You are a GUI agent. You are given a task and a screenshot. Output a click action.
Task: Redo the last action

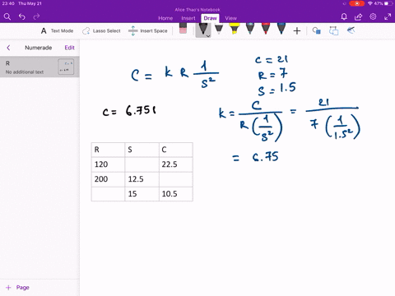pyautogui.click(x=36, y=17)
